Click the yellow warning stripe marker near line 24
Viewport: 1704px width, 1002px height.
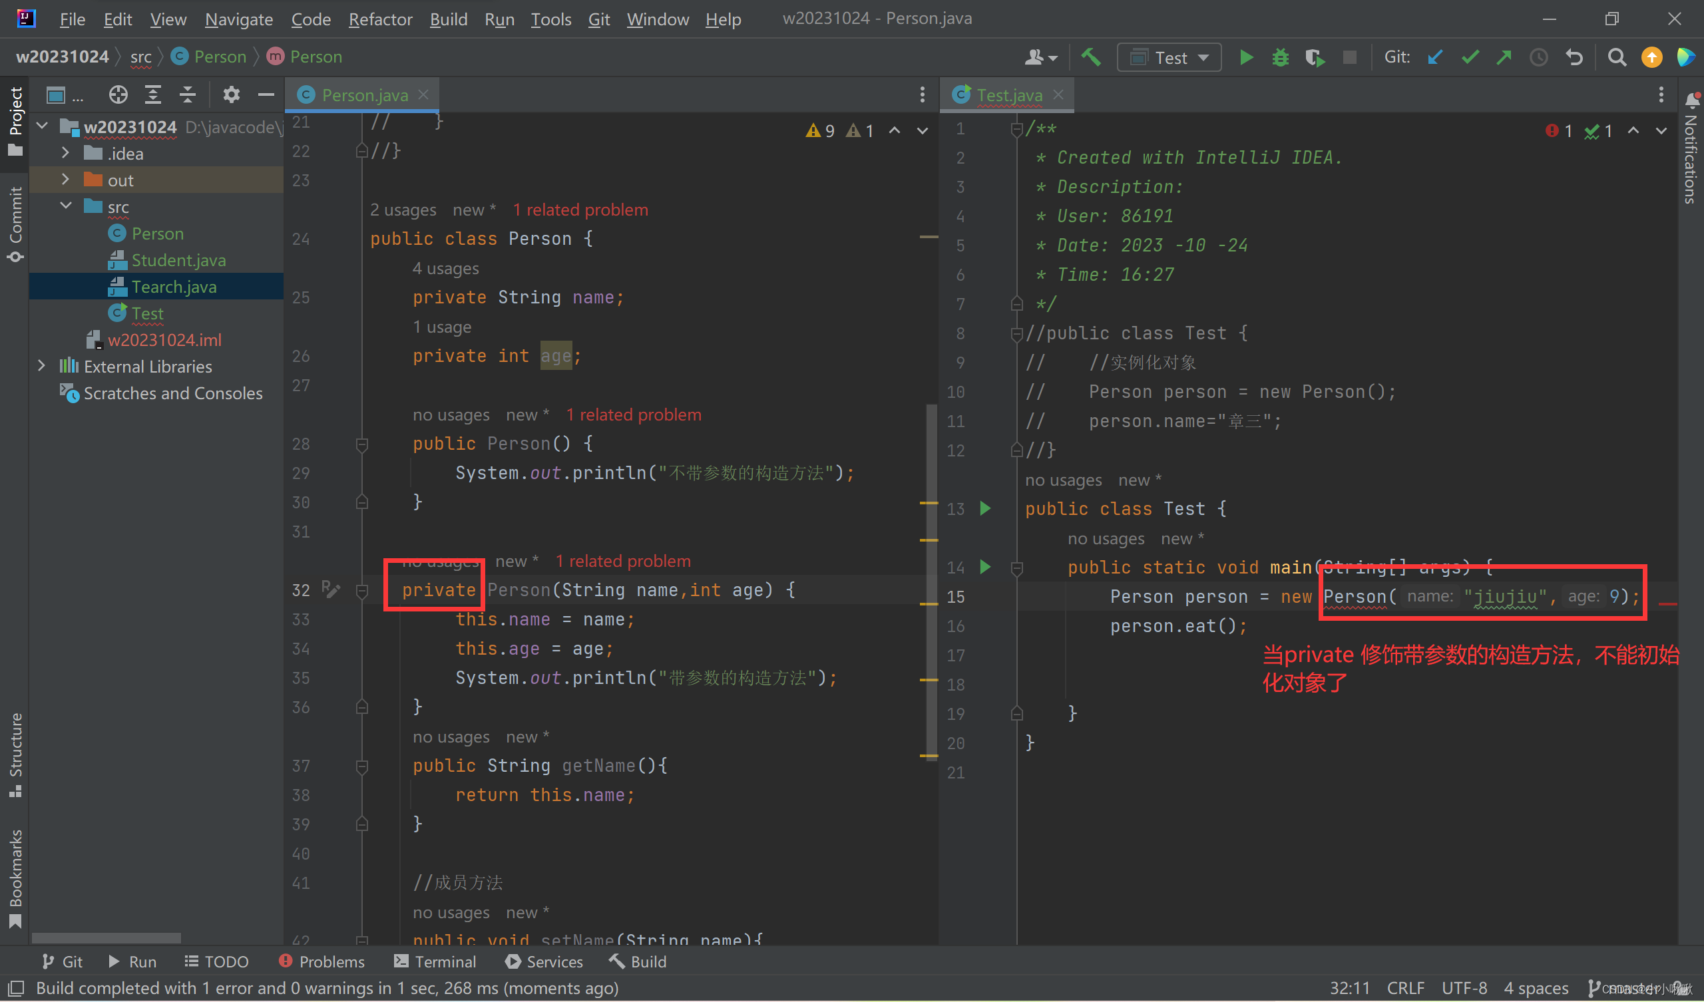click(929, 237)
